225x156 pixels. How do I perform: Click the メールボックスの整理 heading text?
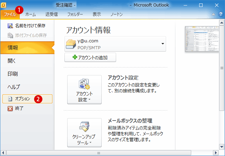[130, 121]
